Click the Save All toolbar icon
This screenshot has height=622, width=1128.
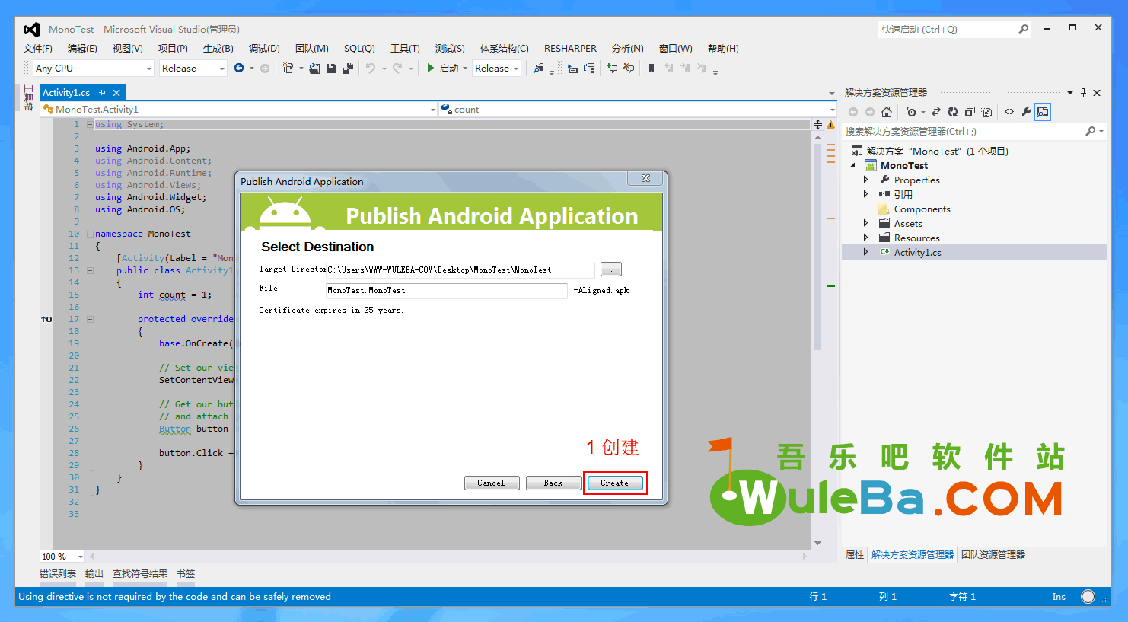[x=347, y=69]
